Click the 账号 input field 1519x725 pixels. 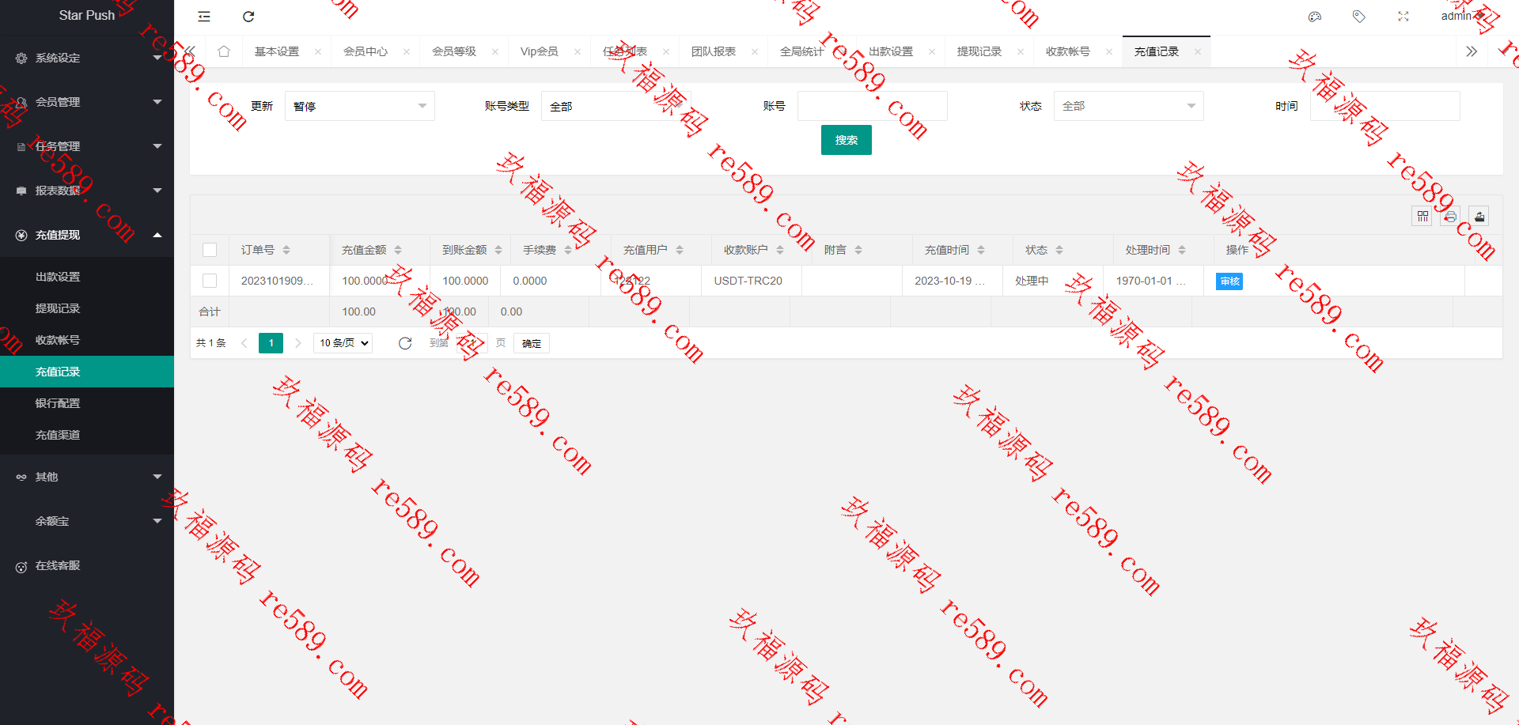click(x=873, y=106)
